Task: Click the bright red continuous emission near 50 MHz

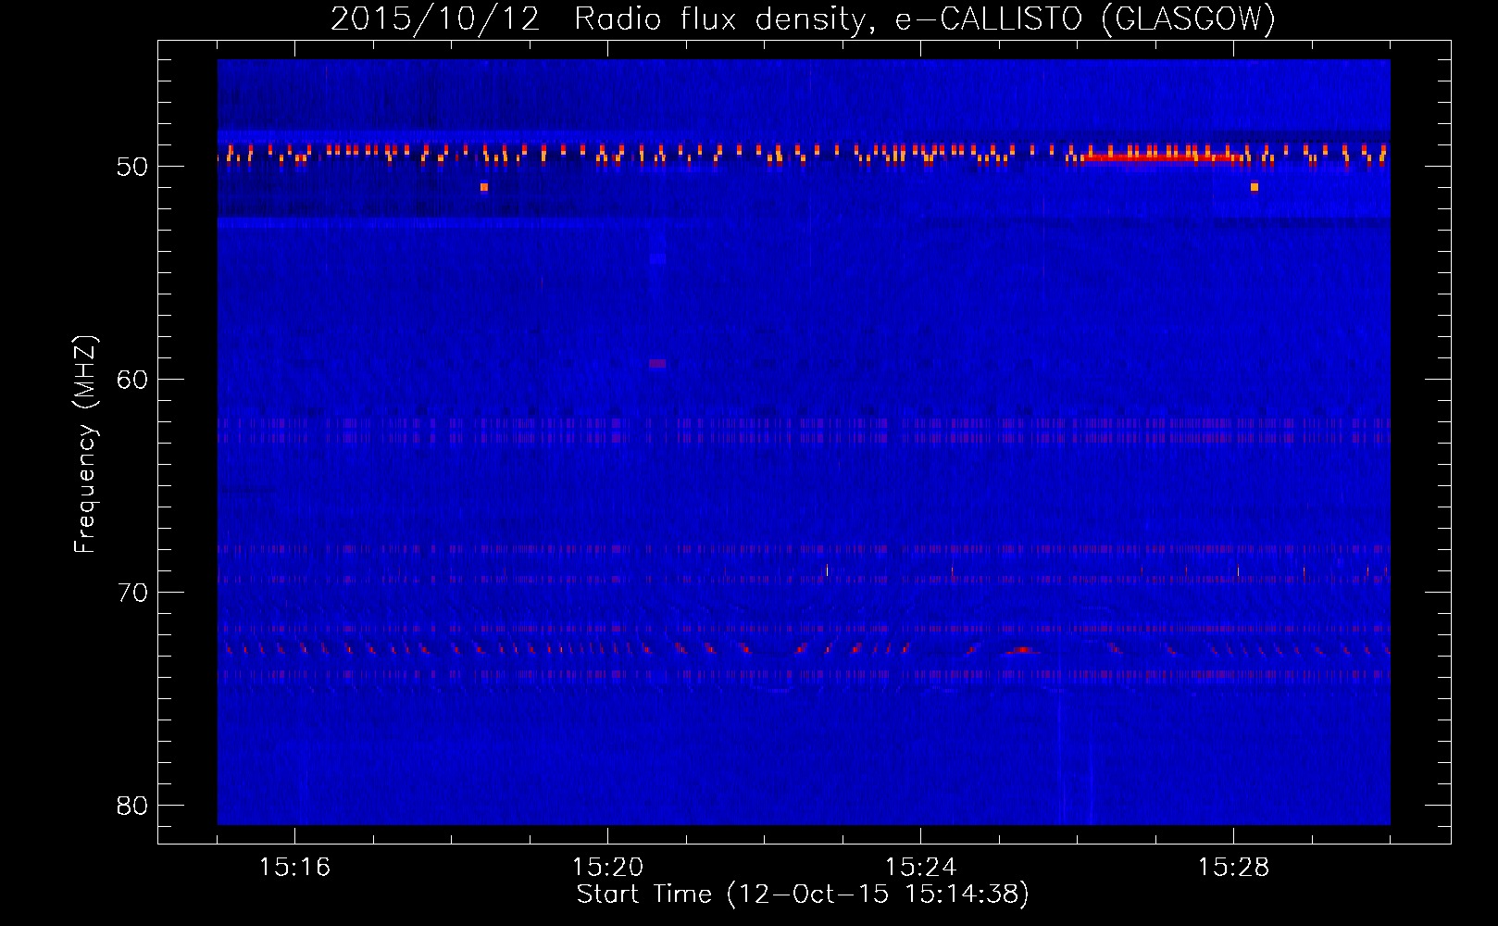Action: pos(1162,157)
